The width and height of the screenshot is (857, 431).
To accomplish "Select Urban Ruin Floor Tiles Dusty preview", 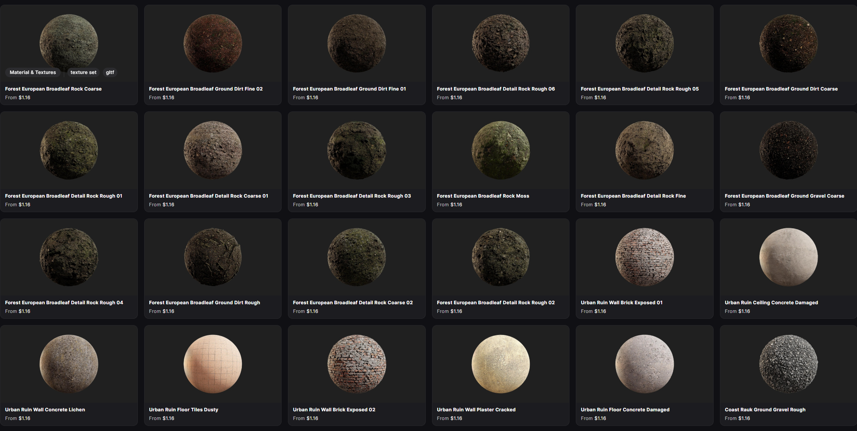I will pos(213,364).
